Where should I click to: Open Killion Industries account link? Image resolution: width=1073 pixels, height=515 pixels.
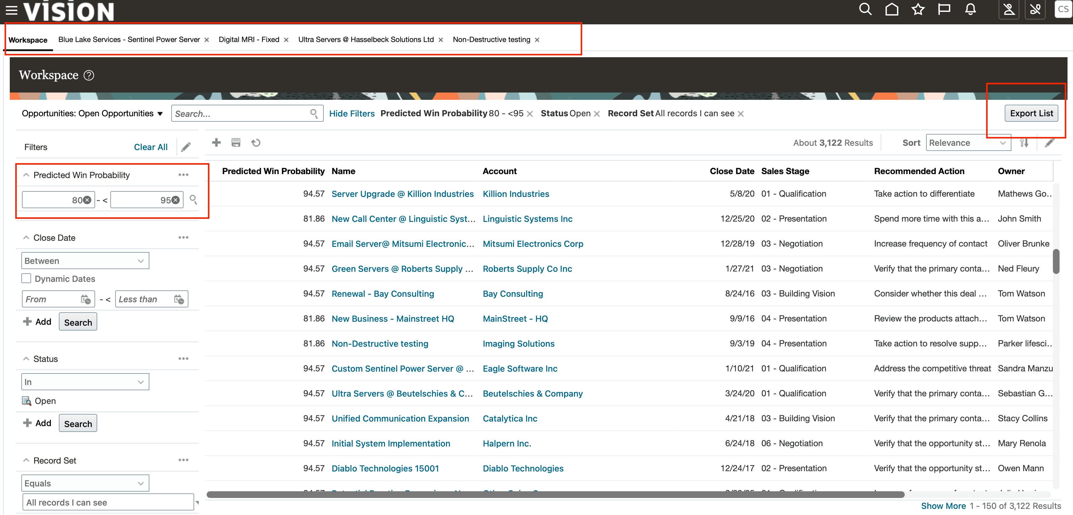[516, 194]
